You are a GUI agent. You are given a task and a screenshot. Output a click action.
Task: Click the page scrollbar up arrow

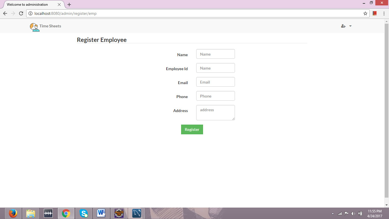(x=386, y=21)
